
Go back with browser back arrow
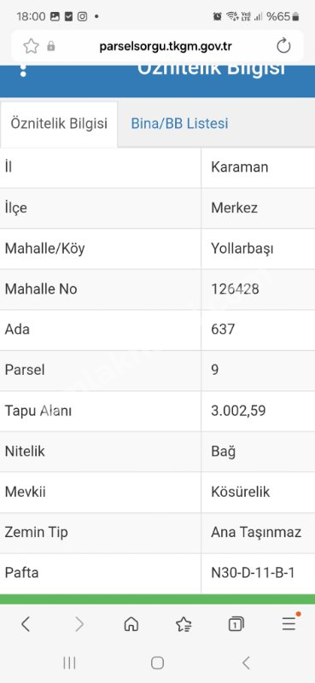click(26, 624)
